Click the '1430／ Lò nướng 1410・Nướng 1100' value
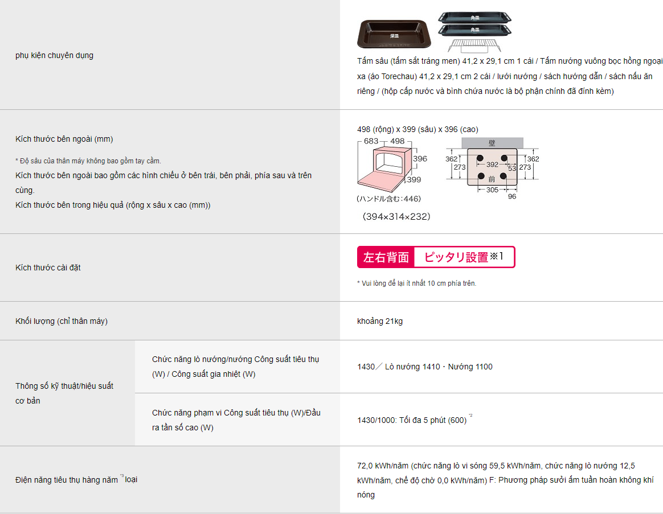This screenshot has height=514, width=663. [x=425, y=367]
